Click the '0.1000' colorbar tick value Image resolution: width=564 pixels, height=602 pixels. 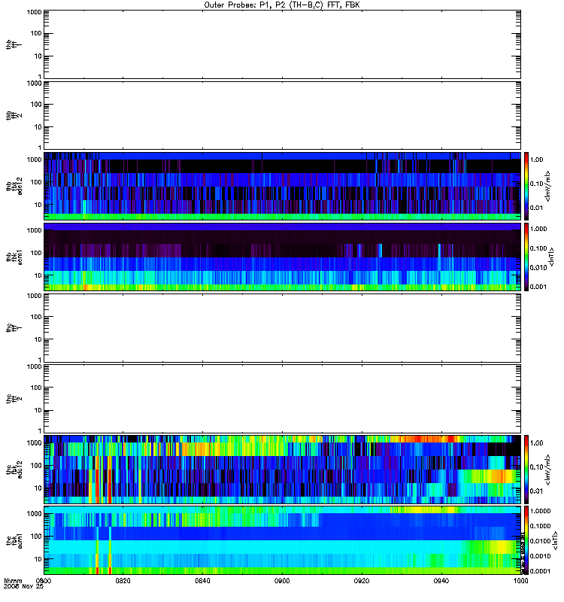(x=540, y=526)
